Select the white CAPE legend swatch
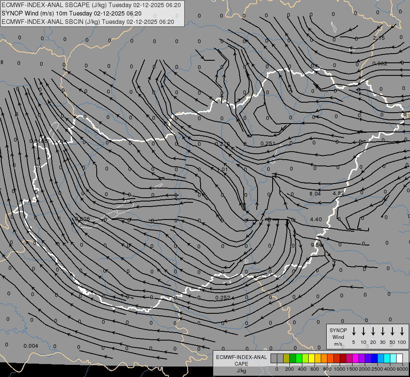Viewport: 410px width, 377px height. click(x=400, y=358)
